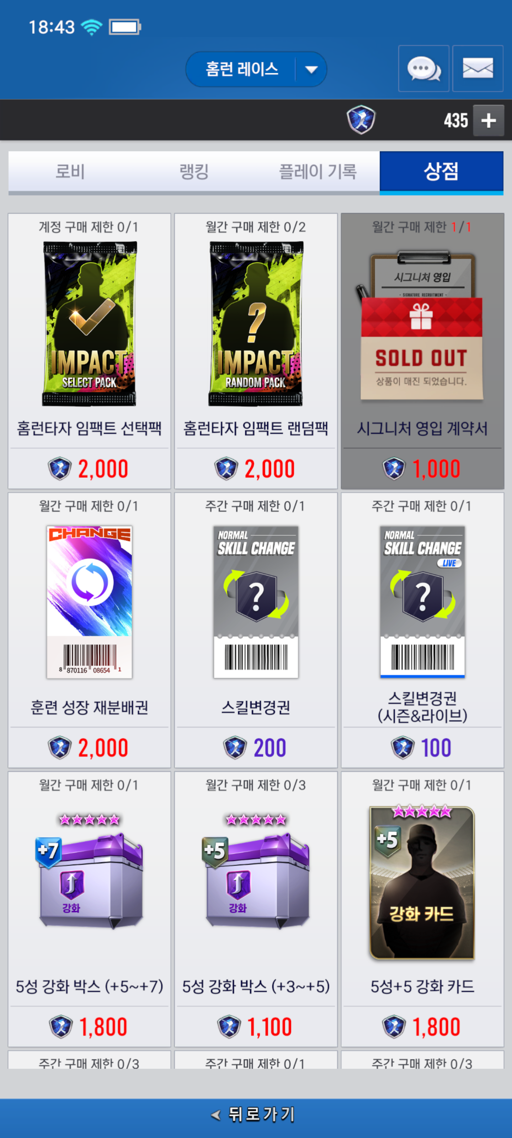Open the mailbox envelope icon
The width and height of the screenshot is (512, 1138).
coord(478,69)
